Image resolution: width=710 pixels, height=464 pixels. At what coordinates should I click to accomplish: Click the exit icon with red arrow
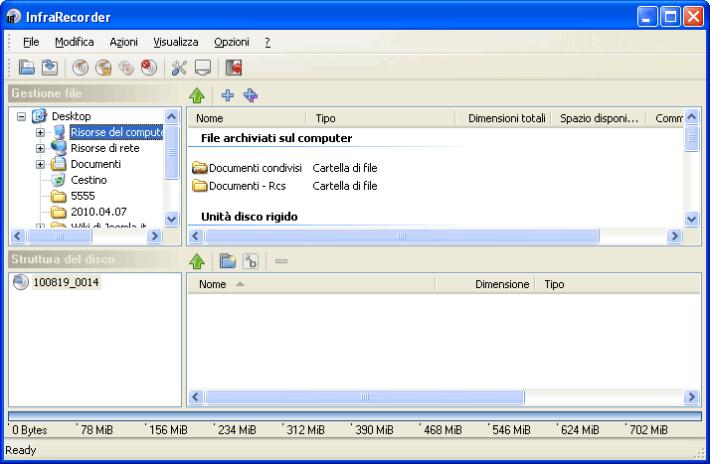click(x=234, y=68)
